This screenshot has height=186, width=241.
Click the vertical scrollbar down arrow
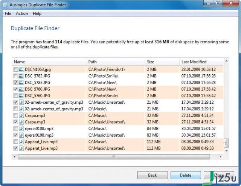click(x=226, y=151)
